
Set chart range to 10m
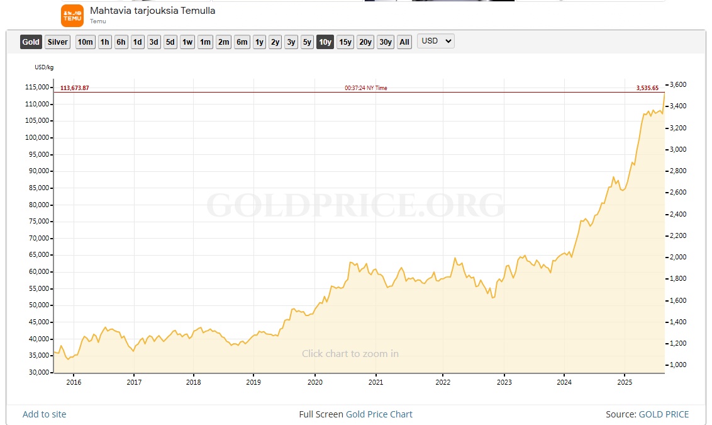coord(85,42)
